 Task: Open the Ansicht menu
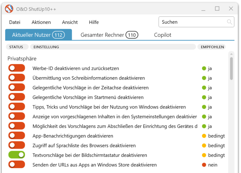(70, 22)
